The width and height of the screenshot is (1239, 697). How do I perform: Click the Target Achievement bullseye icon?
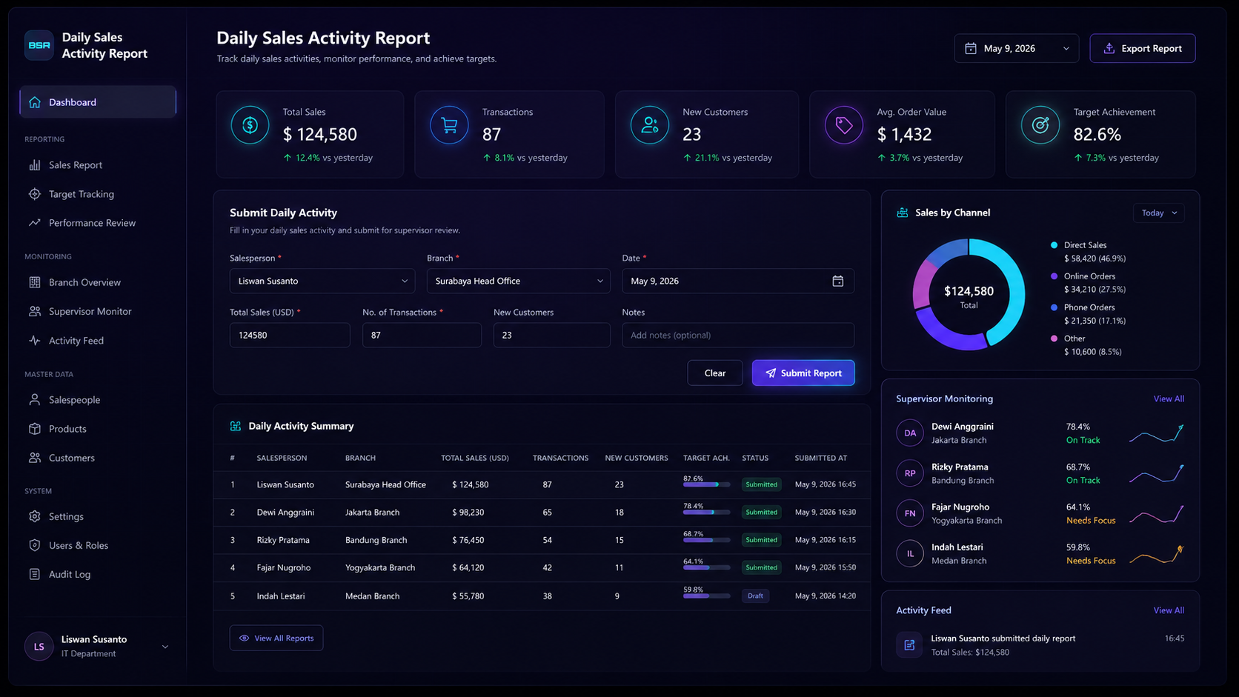click(1040, 125)
